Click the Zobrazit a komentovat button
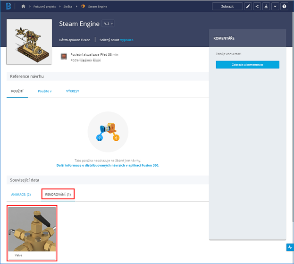 pos(247,65)
